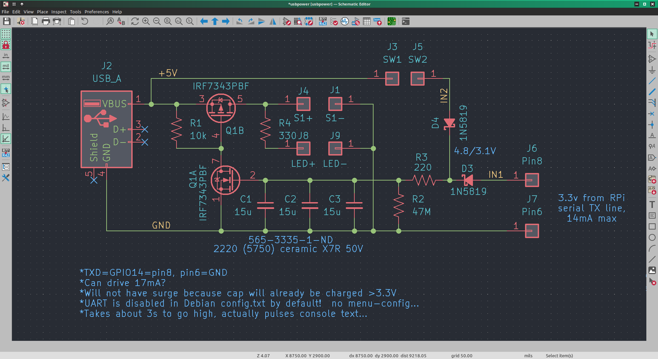The image size is (658, 359).
Task: Click the Zoom to Selection icon
Action: point(190,21)
